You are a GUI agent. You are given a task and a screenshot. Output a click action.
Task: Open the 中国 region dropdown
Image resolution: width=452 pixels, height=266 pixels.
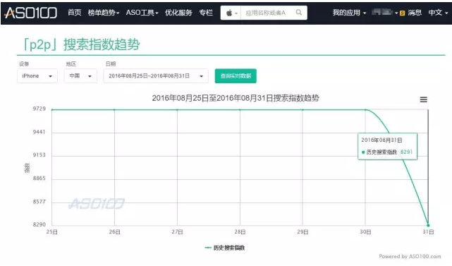(80, 76)
